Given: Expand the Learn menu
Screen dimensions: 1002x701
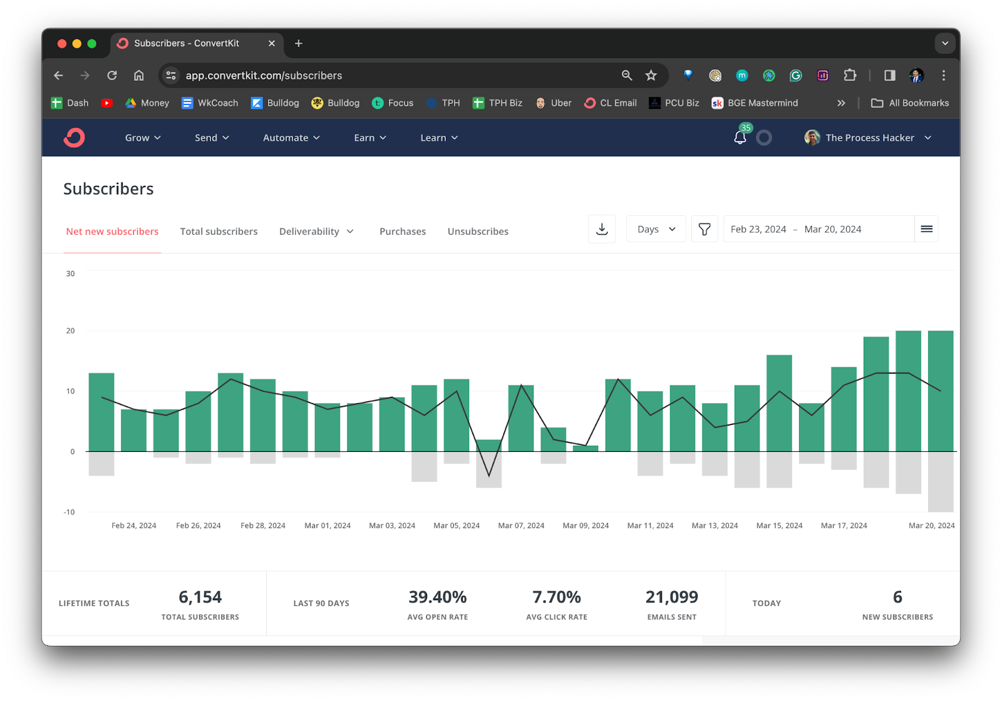Looking at the screenshot, I should point(439,138).
